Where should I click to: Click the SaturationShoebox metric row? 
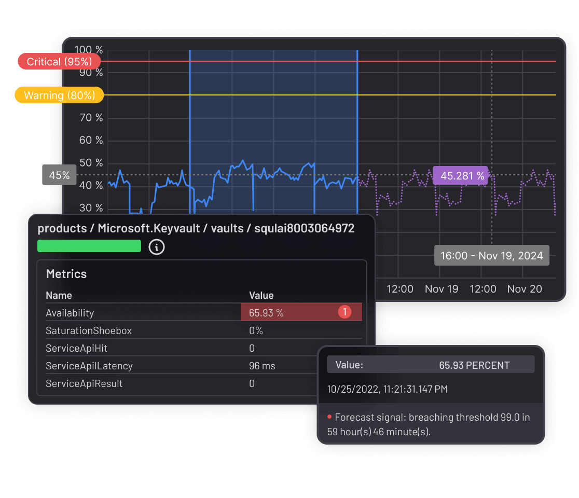tap(88, 330)
